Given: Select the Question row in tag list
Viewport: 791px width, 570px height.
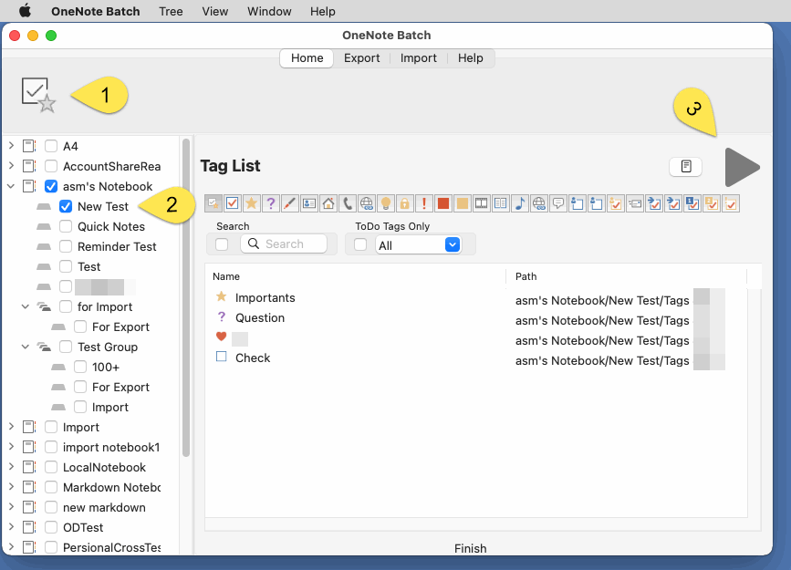Looking at the screenshot, I should pos(475,317).
